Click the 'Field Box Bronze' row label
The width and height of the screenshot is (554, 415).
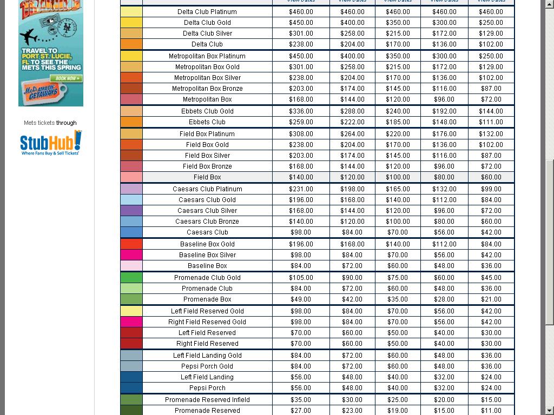pyautogui.click(x=207, y=166)
